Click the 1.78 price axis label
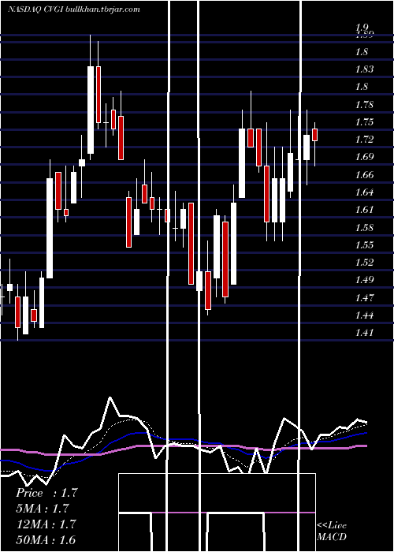This screenshot has width=394, height=552. [x=364, y=105]
